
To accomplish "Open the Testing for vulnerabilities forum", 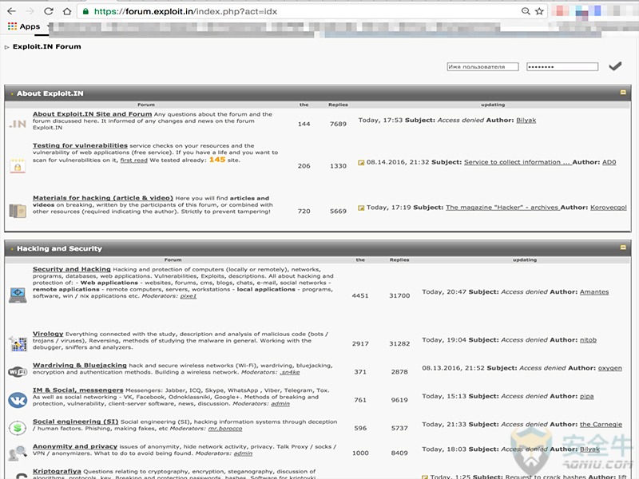I will tap(80, 145).
